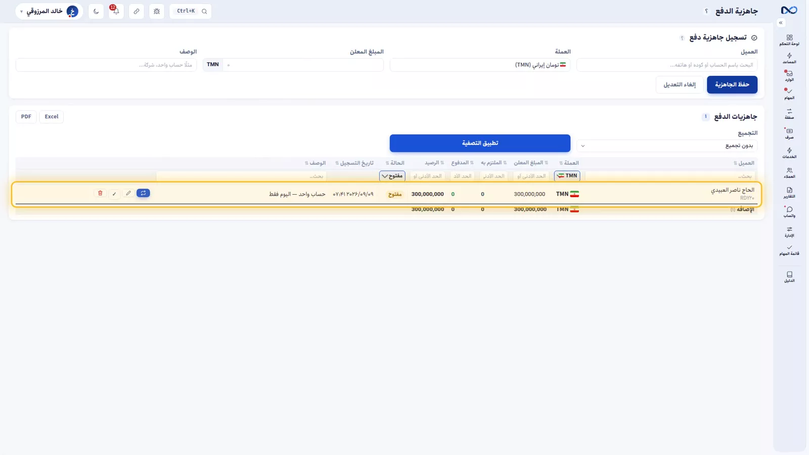The height and width of the screenshot is (455, 809).
Task: Open notifications bell with 12 badge
Action: 116,11
